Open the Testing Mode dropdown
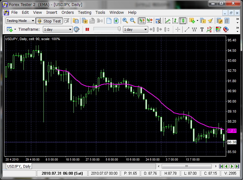The height and width of the screenshot is (180, 243). tap(20, 21)
